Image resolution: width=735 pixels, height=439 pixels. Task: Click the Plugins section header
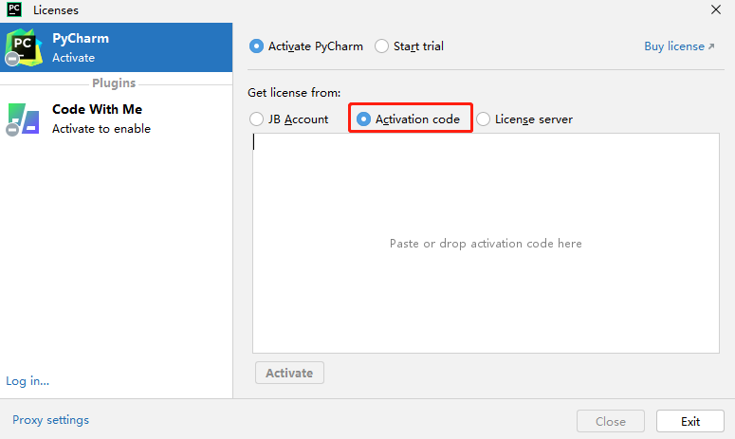pyautogui.click(x=114, y=83)
